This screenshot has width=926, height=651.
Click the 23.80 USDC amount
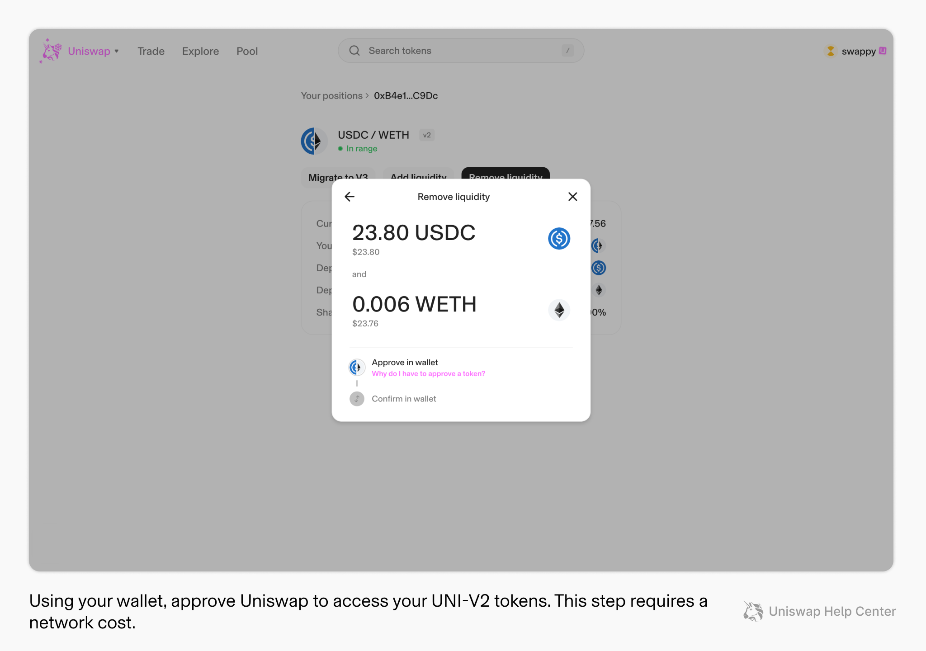[x=414, y=233]
